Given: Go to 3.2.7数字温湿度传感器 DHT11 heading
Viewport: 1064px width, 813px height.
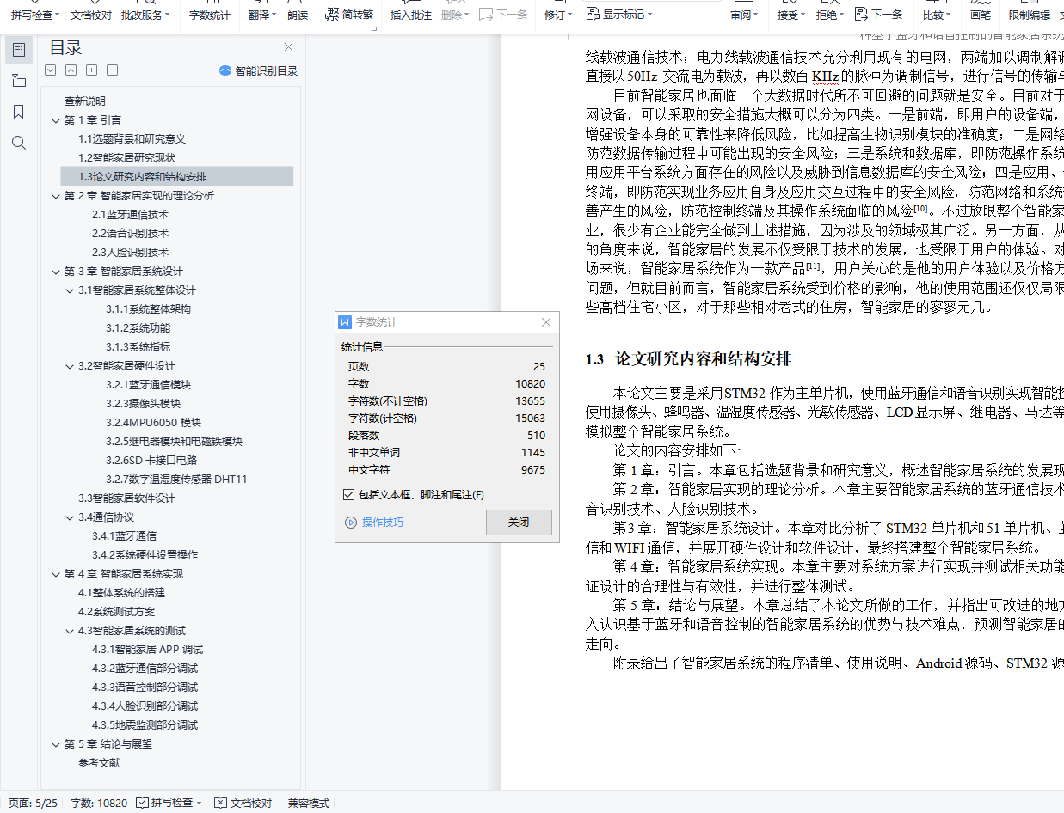Looking at the screenshot, I should (x=176, y=480).
